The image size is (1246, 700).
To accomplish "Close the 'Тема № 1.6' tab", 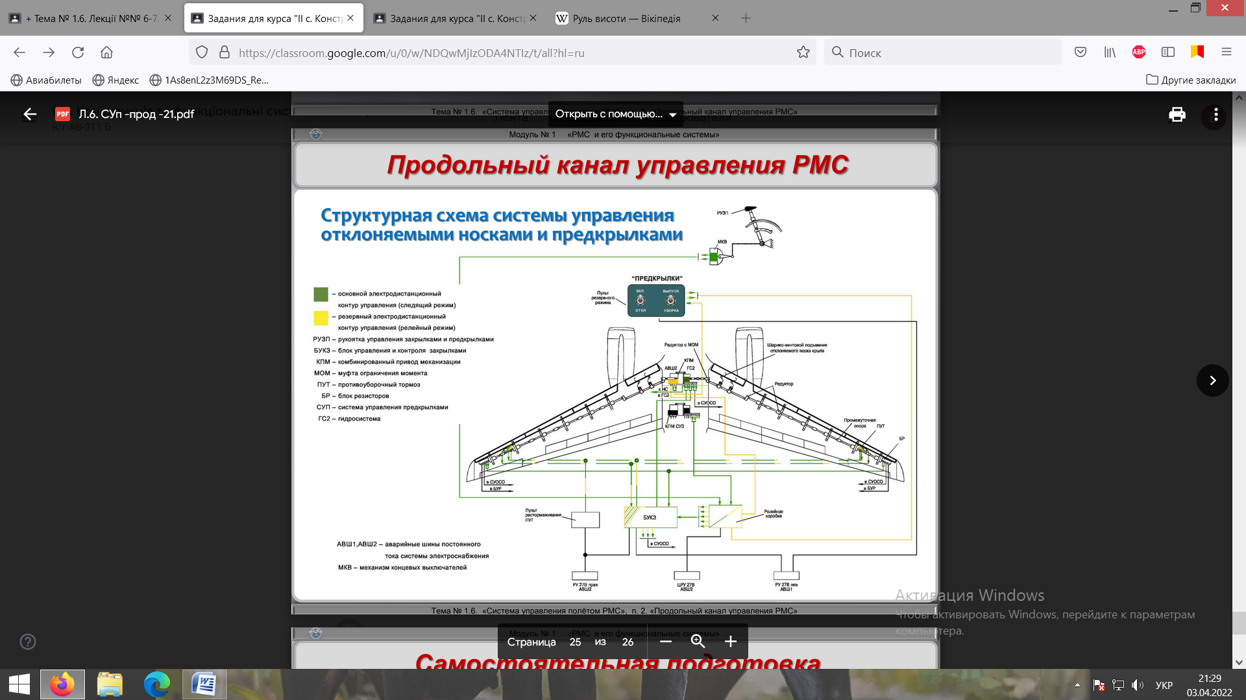I will 168,18.
